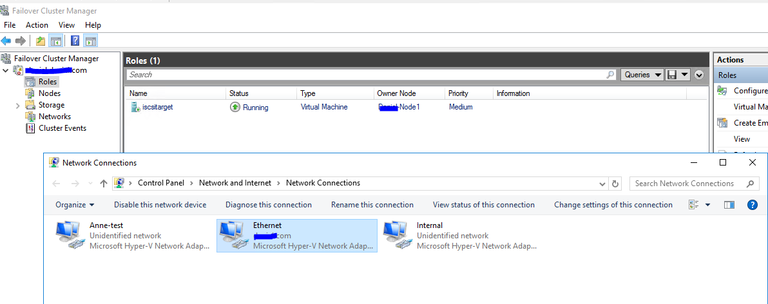Click the green Running status icon
Image resolution: width=768 pixels, height=304 pixels.
coord(235,107)
